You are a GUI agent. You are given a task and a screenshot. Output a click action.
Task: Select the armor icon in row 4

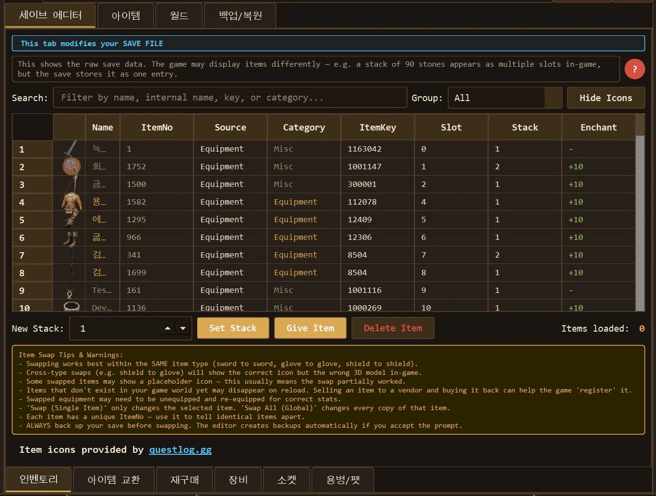[71, 202]
